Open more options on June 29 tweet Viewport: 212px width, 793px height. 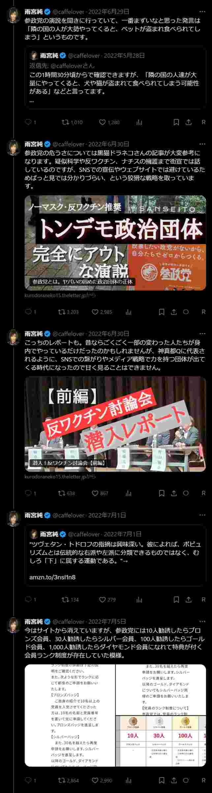[x=202, y=12]
